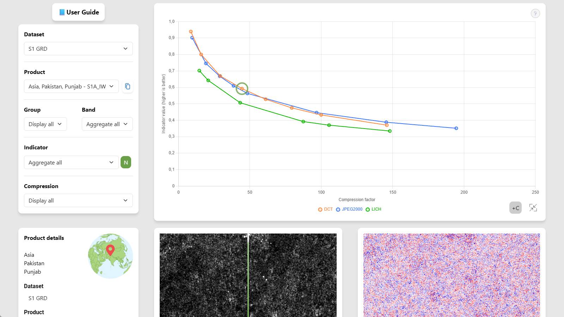Screen dimensions: 564x317
Task: Select the circled DCT data point
Action: 242,88
